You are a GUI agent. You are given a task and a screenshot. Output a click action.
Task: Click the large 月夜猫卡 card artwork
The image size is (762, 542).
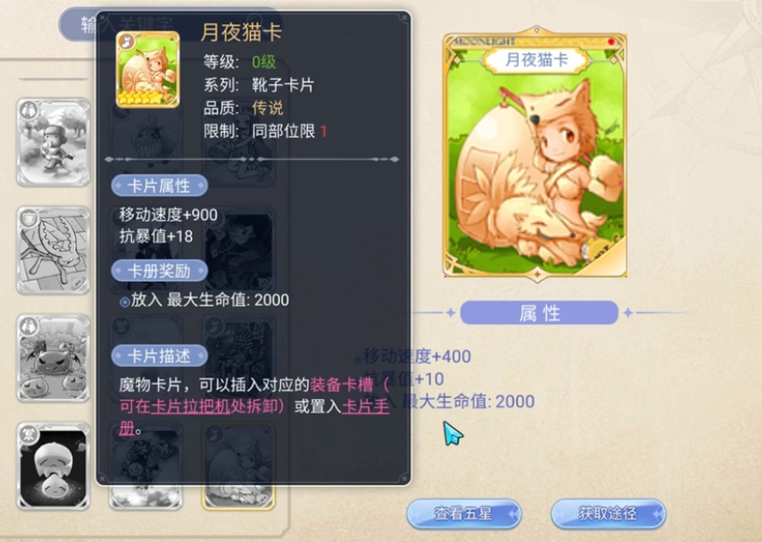point(535,154)
